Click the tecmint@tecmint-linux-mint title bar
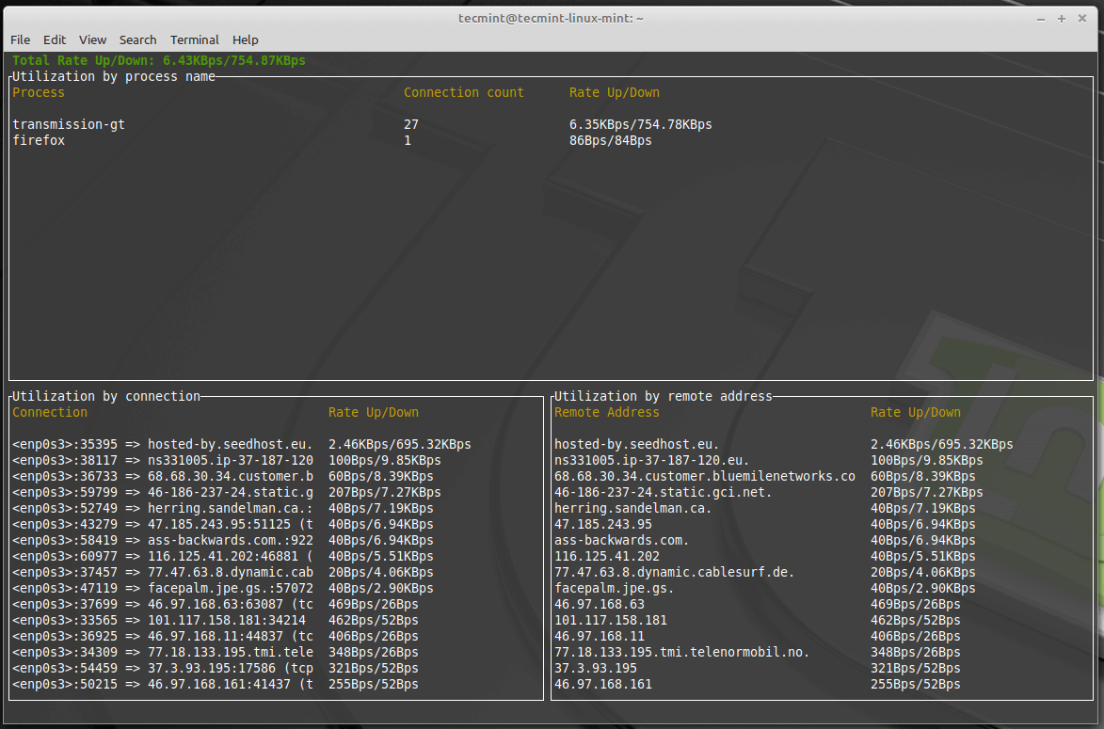Image resolution: width=1104 pixels, height=729 pixels. (550, 17)
